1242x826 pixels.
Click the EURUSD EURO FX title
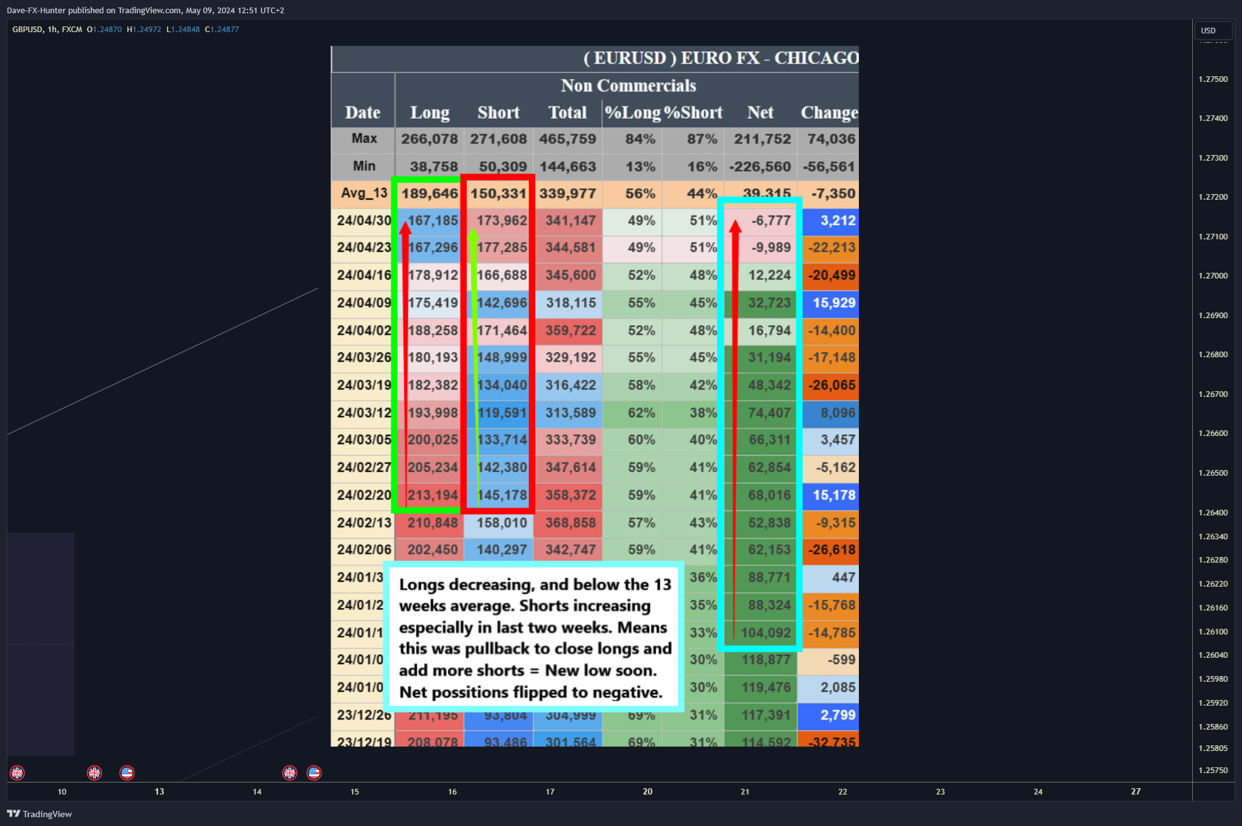pyautogui.click(x=720, y=57)
